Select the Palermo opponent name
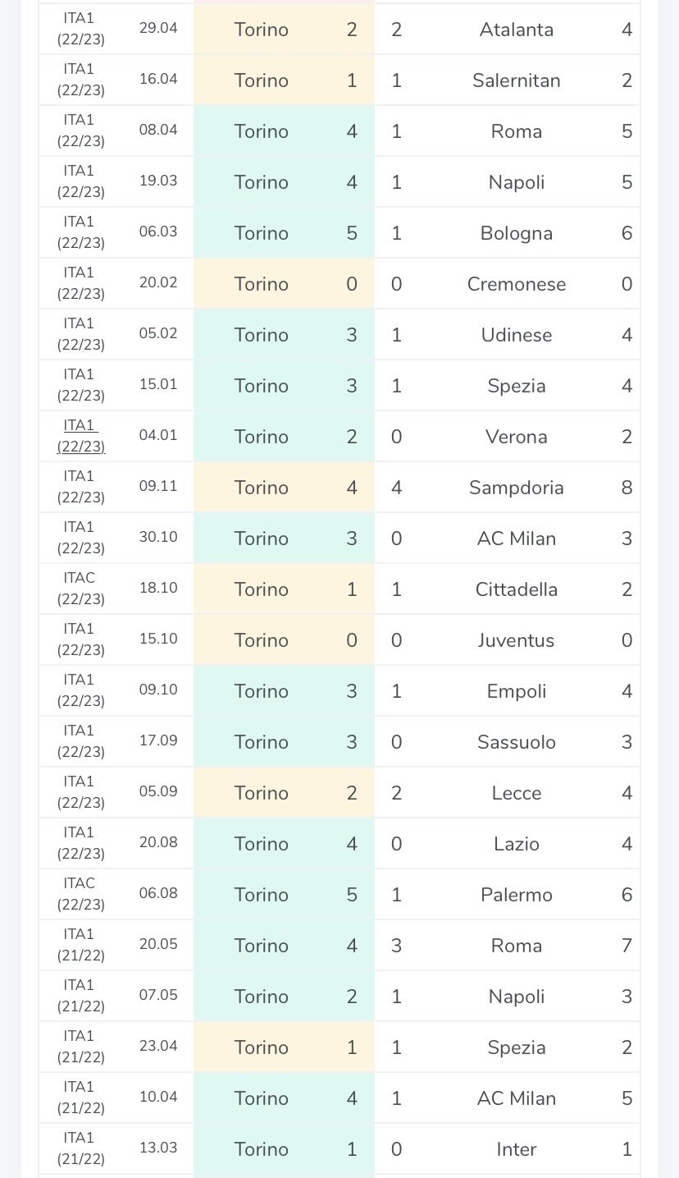Viewport: 679px width, 1178px height. (517, 895)
